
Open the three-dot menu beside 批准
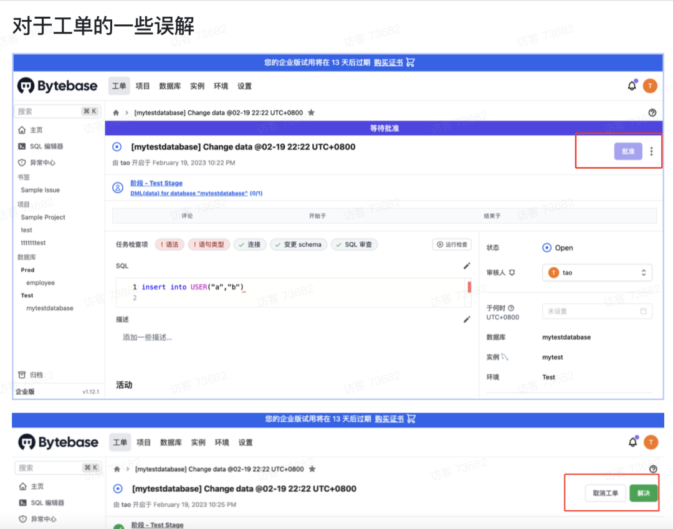tap(651, 151)
